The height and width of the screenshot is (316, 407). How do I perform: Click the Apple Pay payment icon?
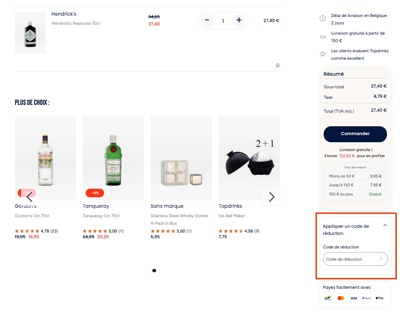tap(379, 298)
